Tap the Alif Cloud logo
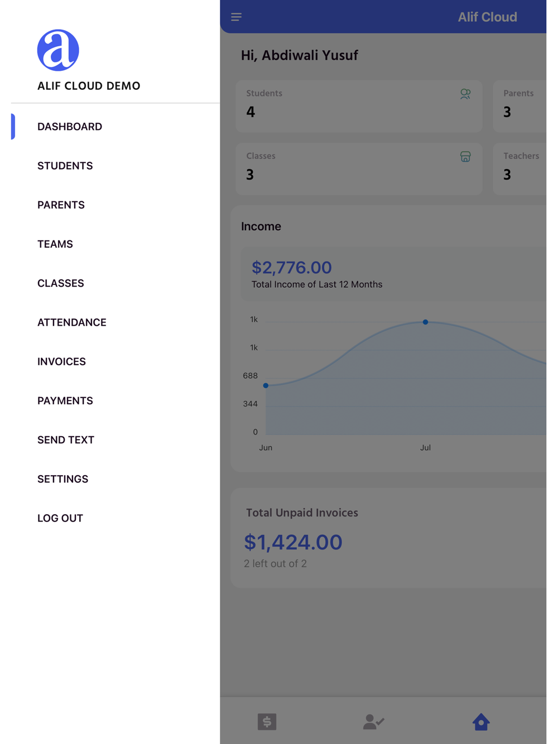Image resolution: width=558 pixels, height=744 pixels. pyautogui.click(x=58, y=50)
